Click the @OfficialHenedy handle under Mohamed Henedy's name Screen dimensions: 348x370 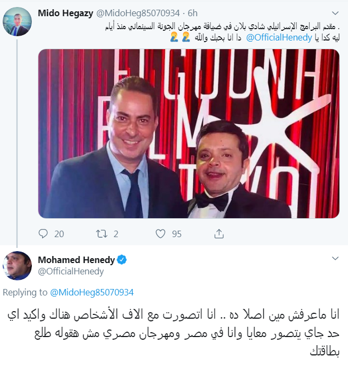click(x=71, y=271)
